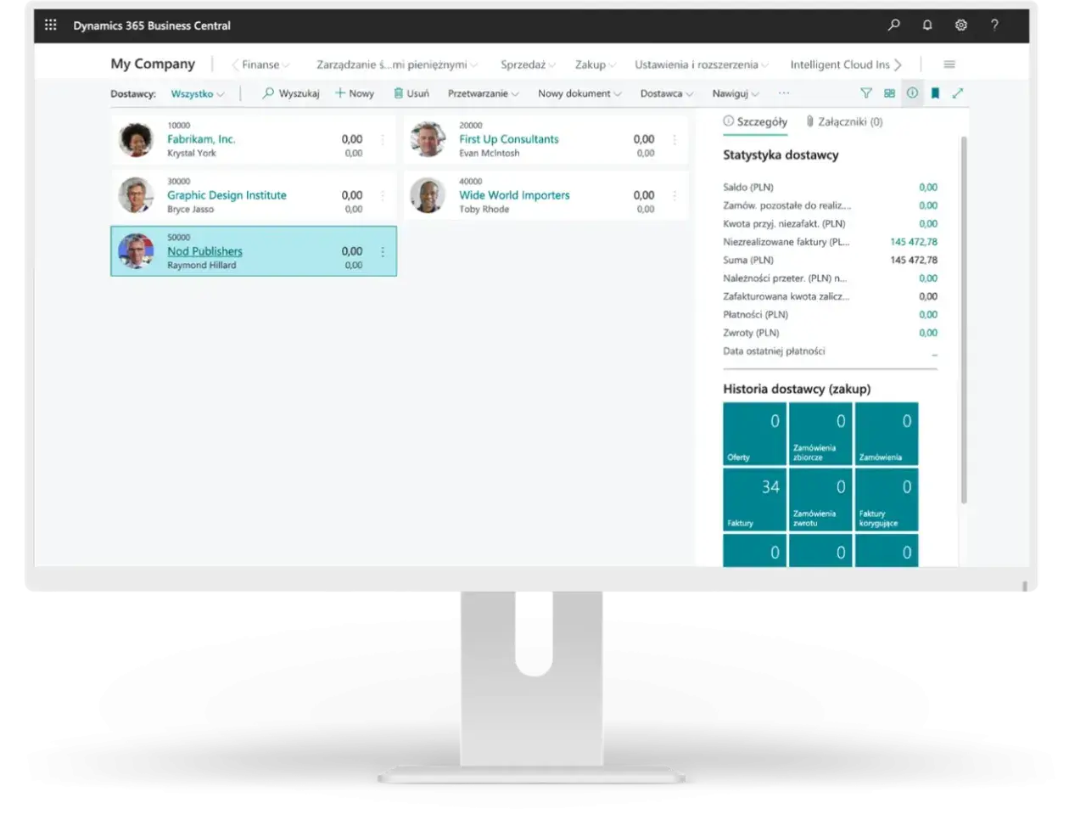Click Bryce Jasso's photo thumbnail
Viewport: 1086px width, 831px height.
point(136,195)
